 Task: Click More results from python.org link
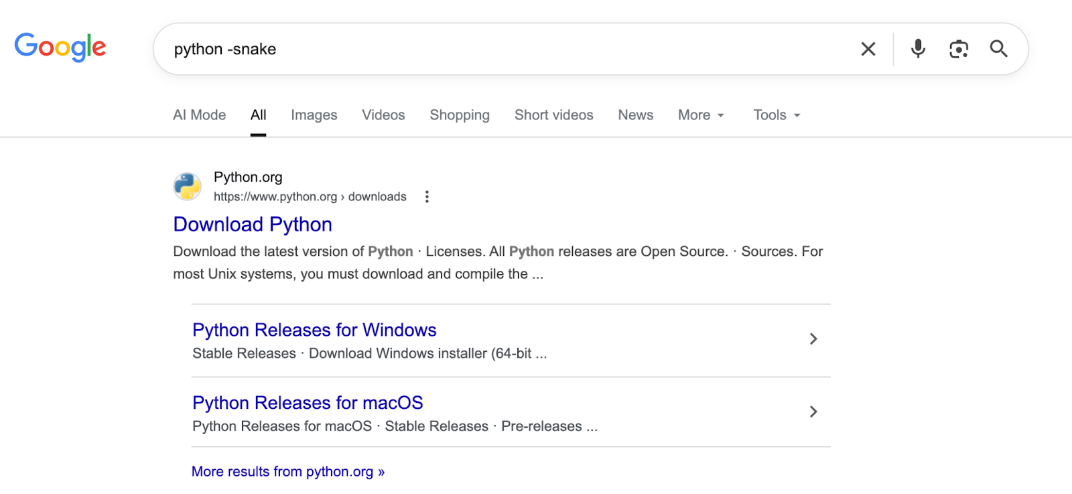tap(288, 472)
